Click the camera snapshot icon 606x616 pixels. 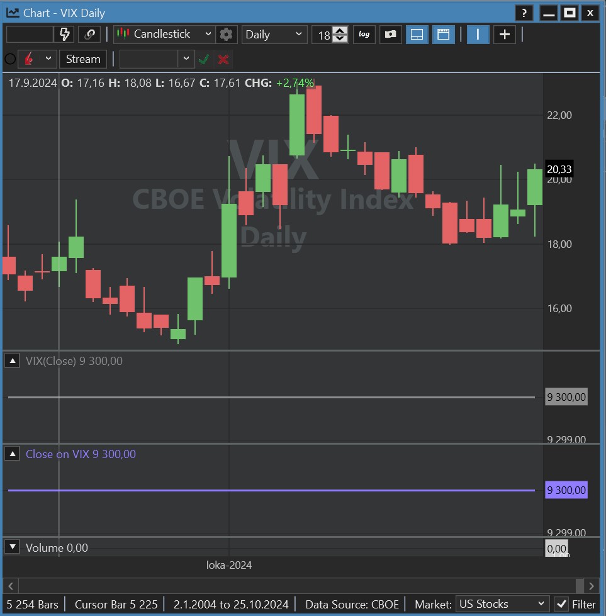coord(390,35)
